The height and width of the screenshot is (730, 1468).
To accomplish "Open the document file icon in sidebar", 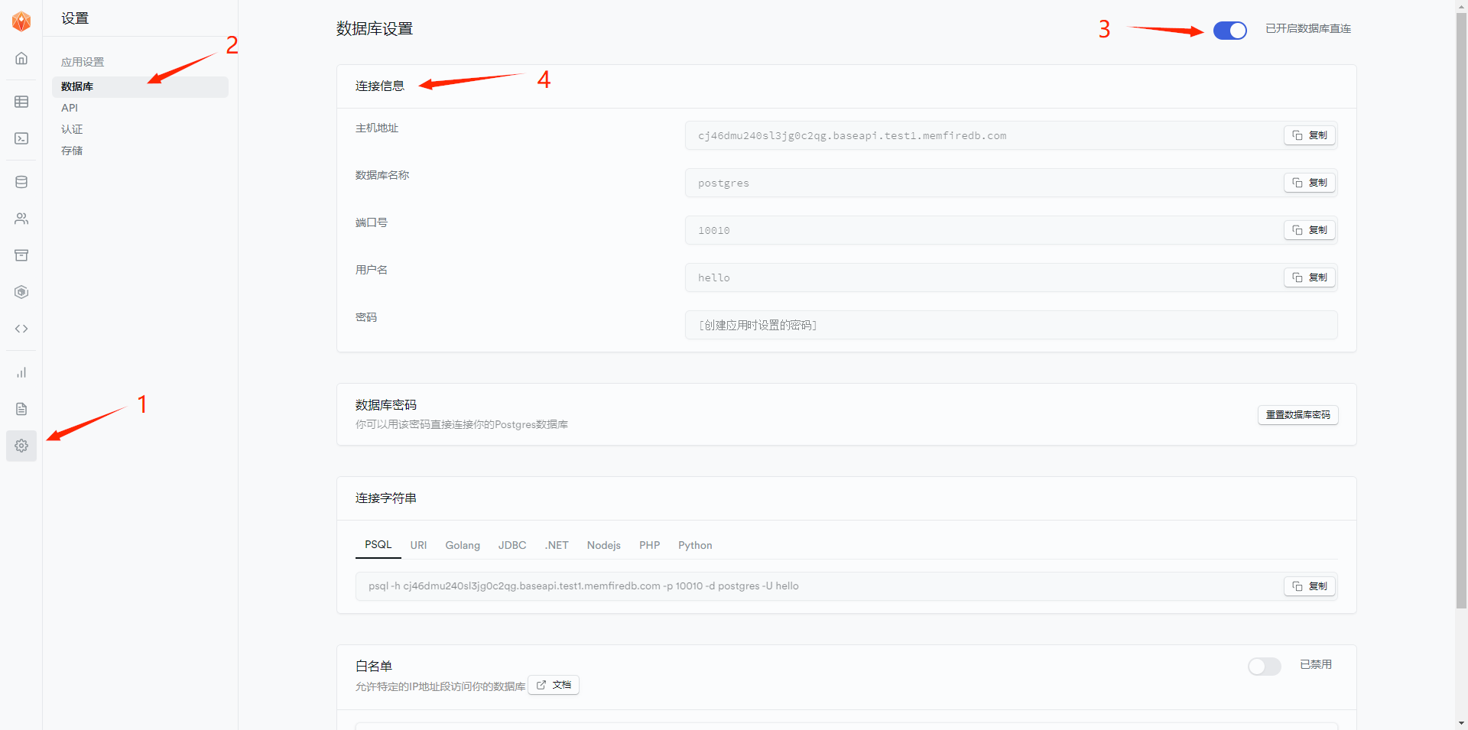I will [21, 409].
